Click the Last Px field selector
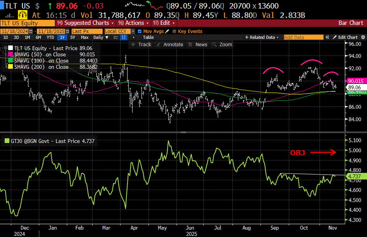 [x=87, y=31]
